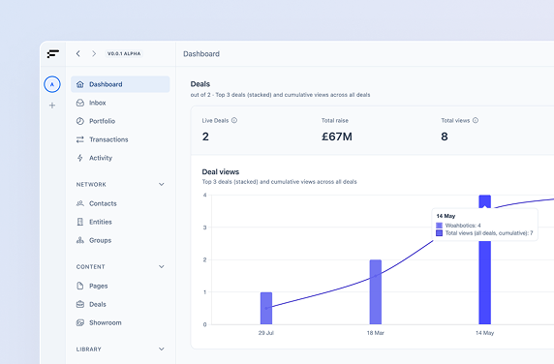554x364 pixels.
Task: Open Contacts in the sidebar
Action: (120, 203)
